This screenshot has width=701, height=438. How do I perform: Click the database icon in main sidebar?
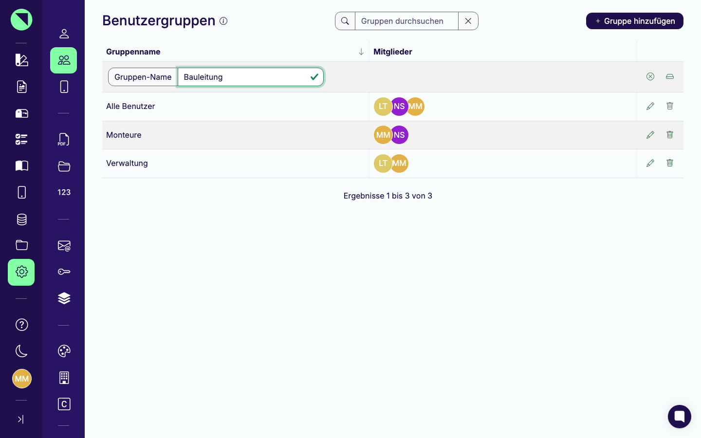pyautogui.click(x=21, y=219)
